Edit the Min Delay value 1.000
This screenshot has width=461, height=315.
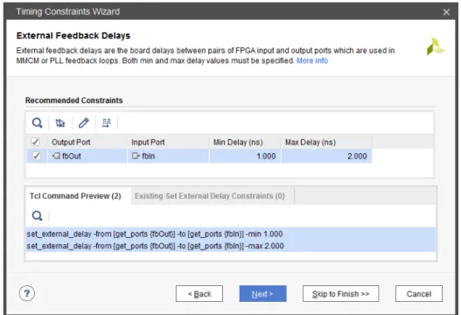[245, 156]
